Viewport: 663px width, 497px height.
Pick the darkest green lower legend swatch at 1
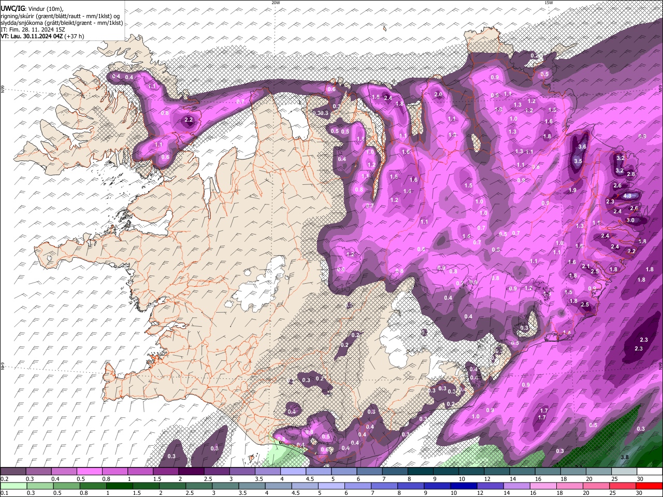click(120, 486)
